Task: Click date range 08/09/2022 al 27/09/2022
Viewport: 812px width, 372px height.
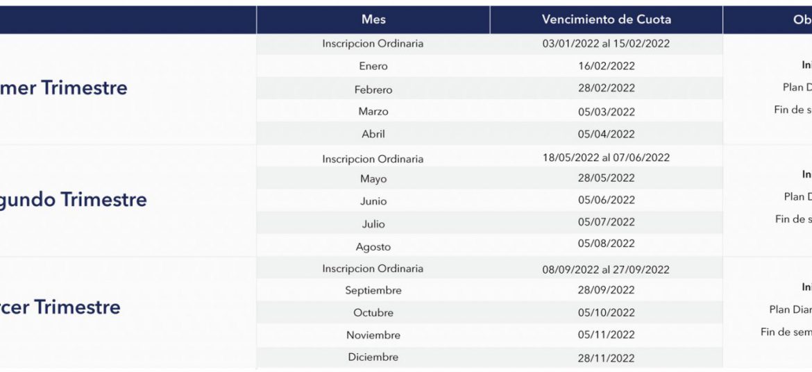Action: coord(606,269)
